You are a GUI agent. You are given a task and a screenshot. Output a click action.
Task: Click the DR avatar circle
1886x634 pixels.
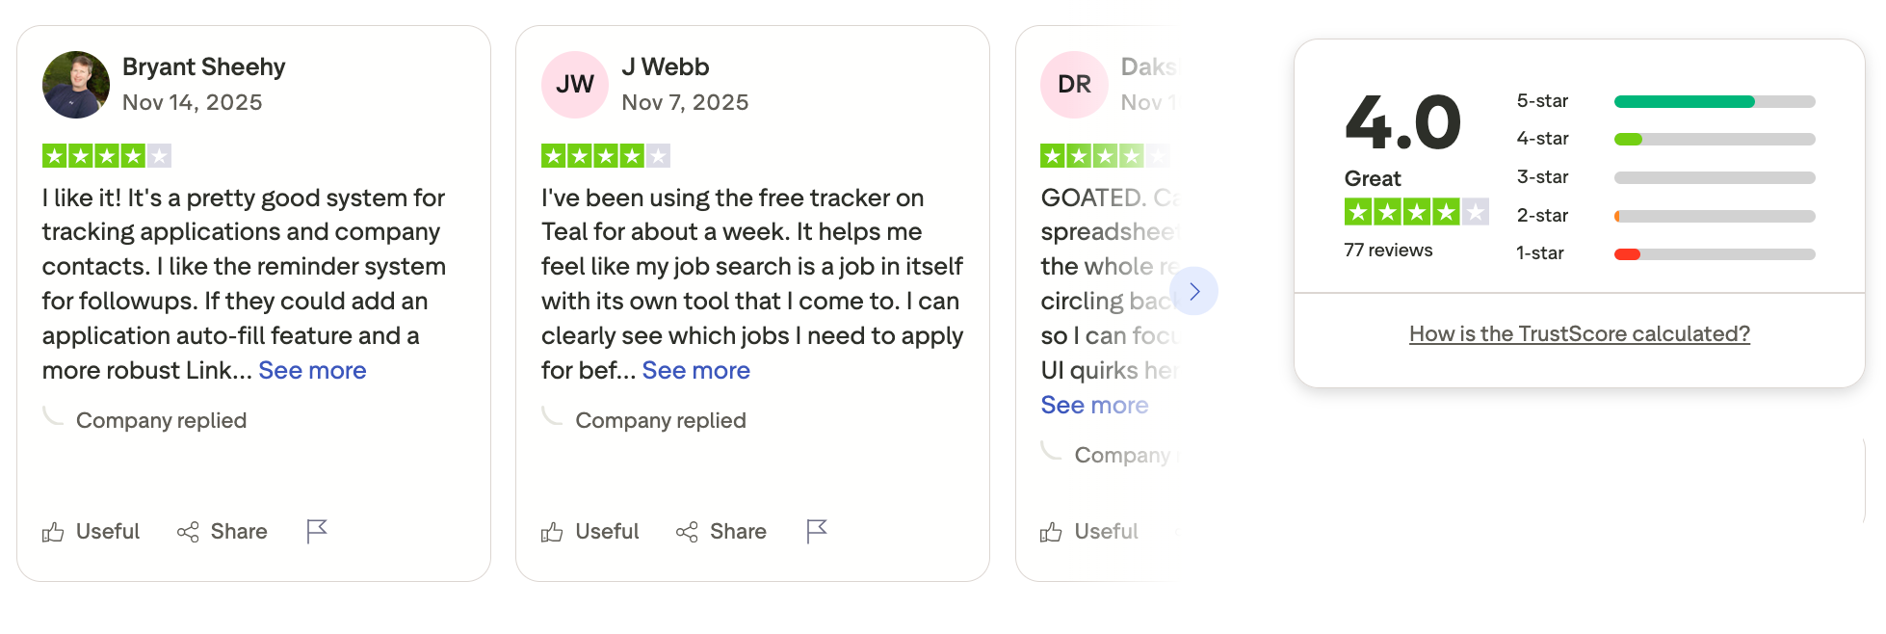click(1074, 85)
